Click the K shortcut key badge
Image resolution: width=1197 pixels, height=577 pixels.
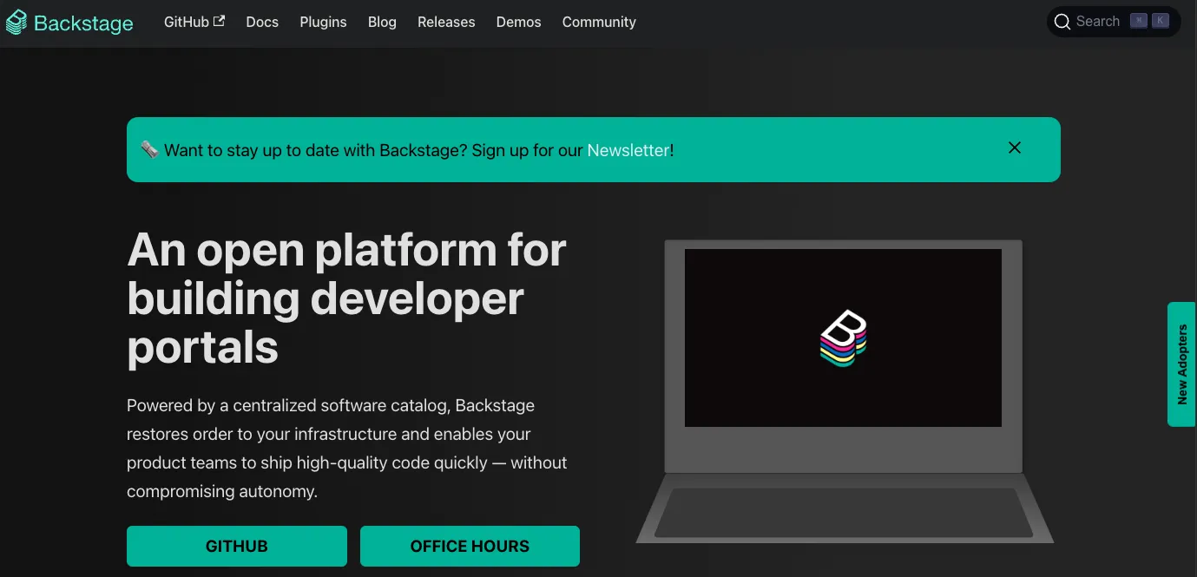coord(1160,22)
